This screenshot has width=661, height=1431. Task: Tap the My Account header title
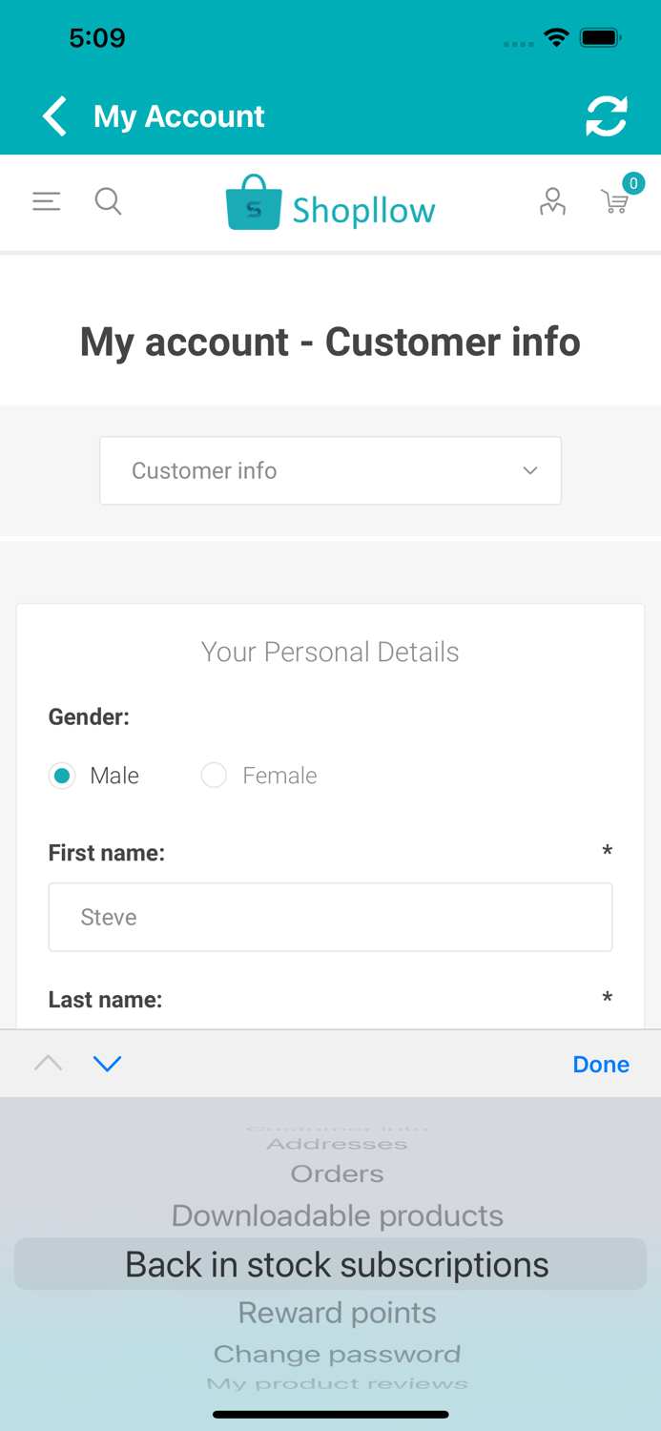pyautogui.click(x=179, y=116)
